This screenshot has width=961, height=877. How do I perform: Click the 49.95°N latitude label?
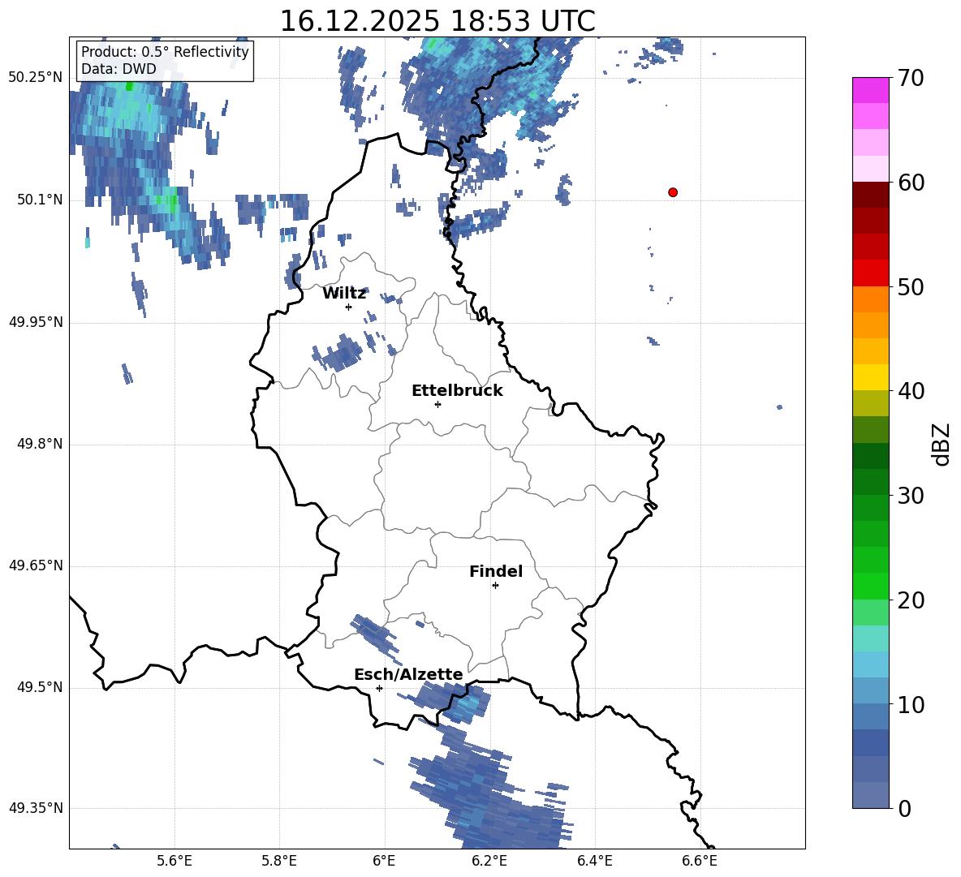[x=36, y=321]
